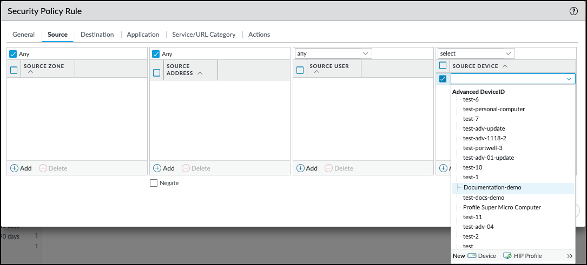This screenshot has height=265, width=587.
Task: Click the source device text input field
Action: tap(507, 79)
